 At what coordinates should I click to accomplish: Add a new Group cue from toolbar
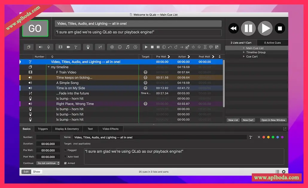coord(29,47)
